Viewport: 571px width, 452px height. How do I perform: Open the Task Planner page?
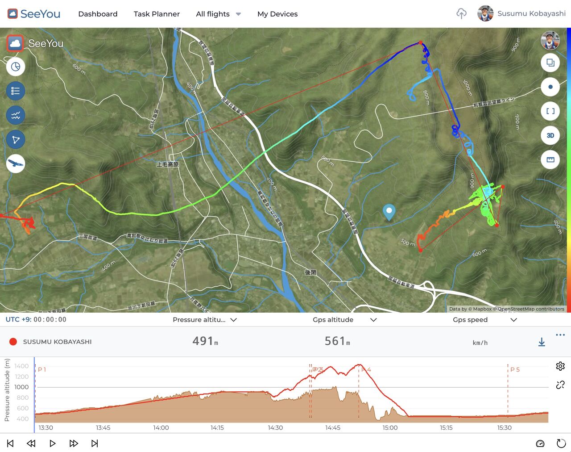click(157, 14)
